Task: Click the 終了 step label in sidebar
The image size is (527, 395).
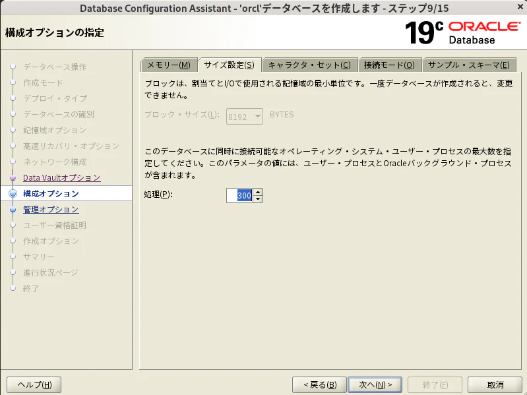Action: pos(30,288)
